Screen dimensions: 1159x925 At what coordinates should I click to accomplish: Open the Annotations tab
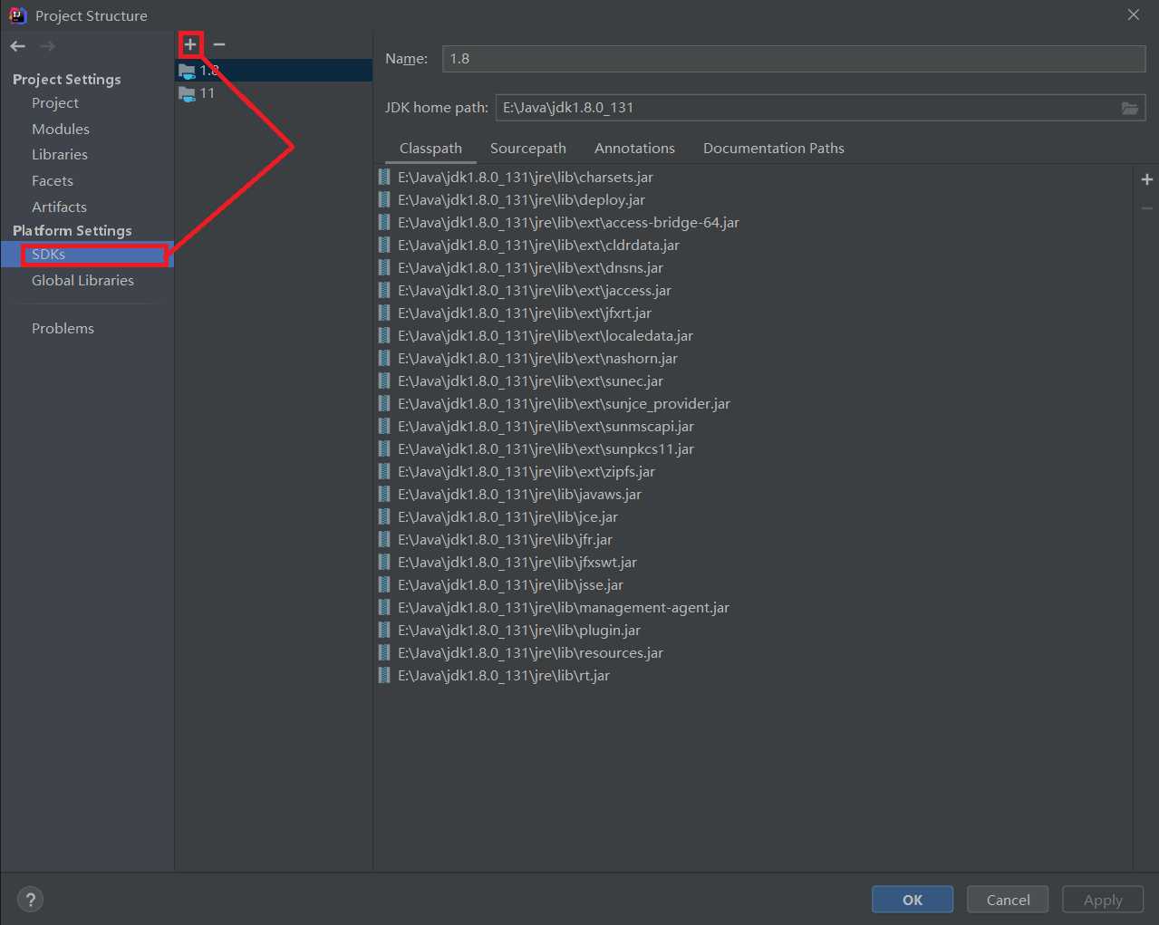click(x=634, y=149)
